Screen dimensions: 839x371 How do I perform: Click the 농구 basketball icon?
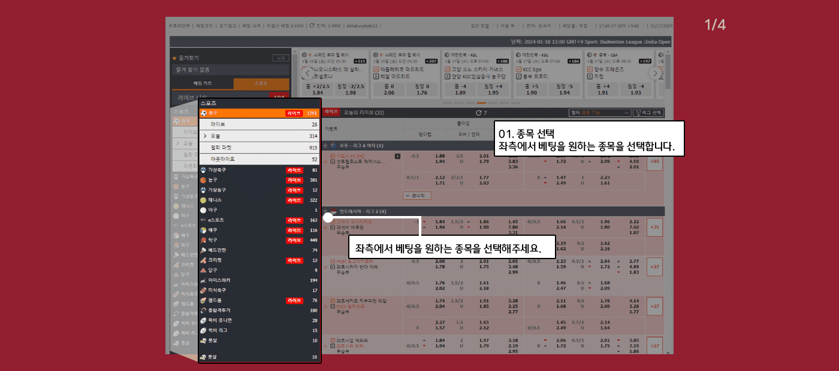204,180
